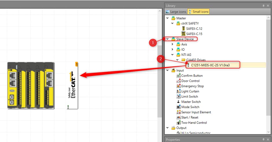Switch library view to Small icons
Image resolution: width=272 pixels, height=142 pixels.
(198, 12)
